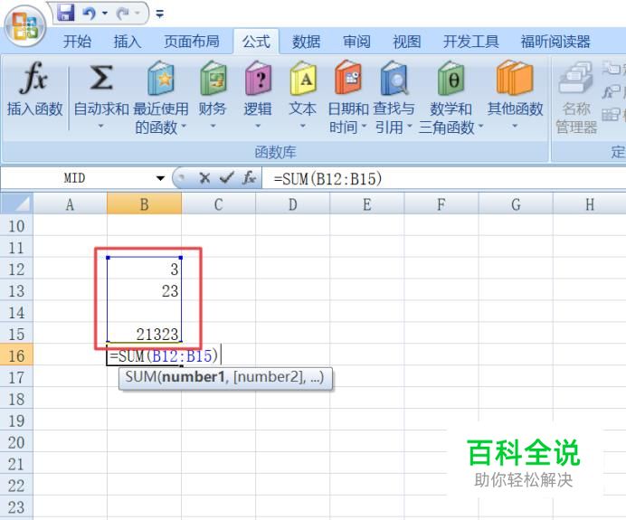
Task: Select column G header
Action: coord(516,204)
